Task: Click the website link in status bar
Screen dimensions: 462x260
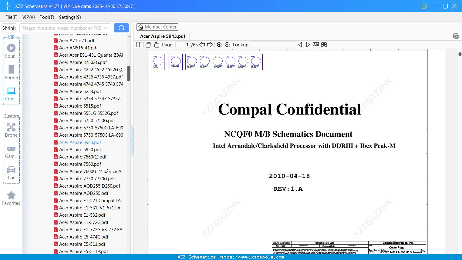Action: 251,257
